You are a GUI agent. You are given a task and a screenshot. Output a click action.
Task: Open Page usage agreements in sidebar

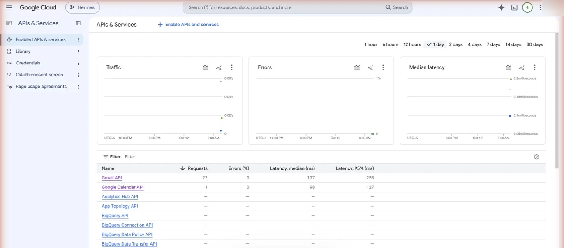[42, 87]
